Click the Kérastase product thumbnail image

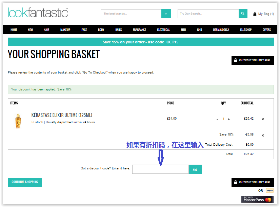[18, 121]
